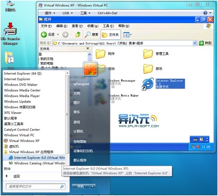Open the 游戏 folder icon

click(x=148, y=69)
